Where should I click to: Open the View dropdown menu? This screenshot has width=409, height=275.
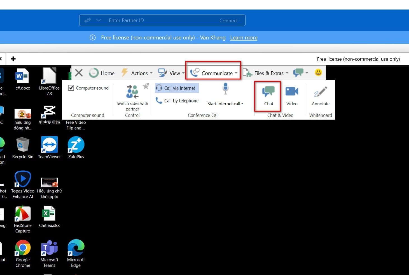(x=171, y=73)
